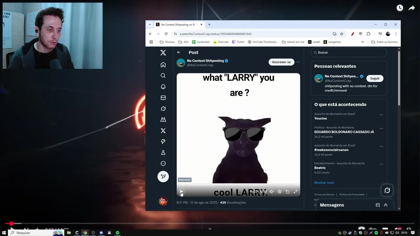Open the #makewenclaircanon trend

coord(331,150)
